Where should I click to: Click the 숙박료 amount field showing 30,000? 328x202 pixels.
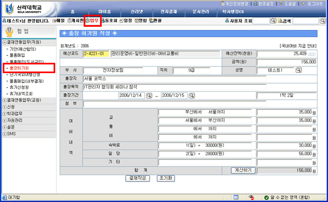[284, 145]
